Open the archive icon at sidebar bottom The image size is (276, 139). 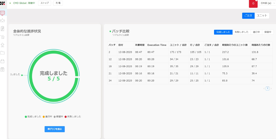[2, 69]
